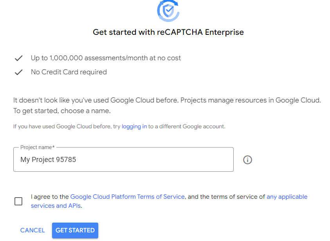This screenshot has height=241, width=330.
Task: Open Google Cloud Platform Terms of Service link
Action: tap(127, 197)
